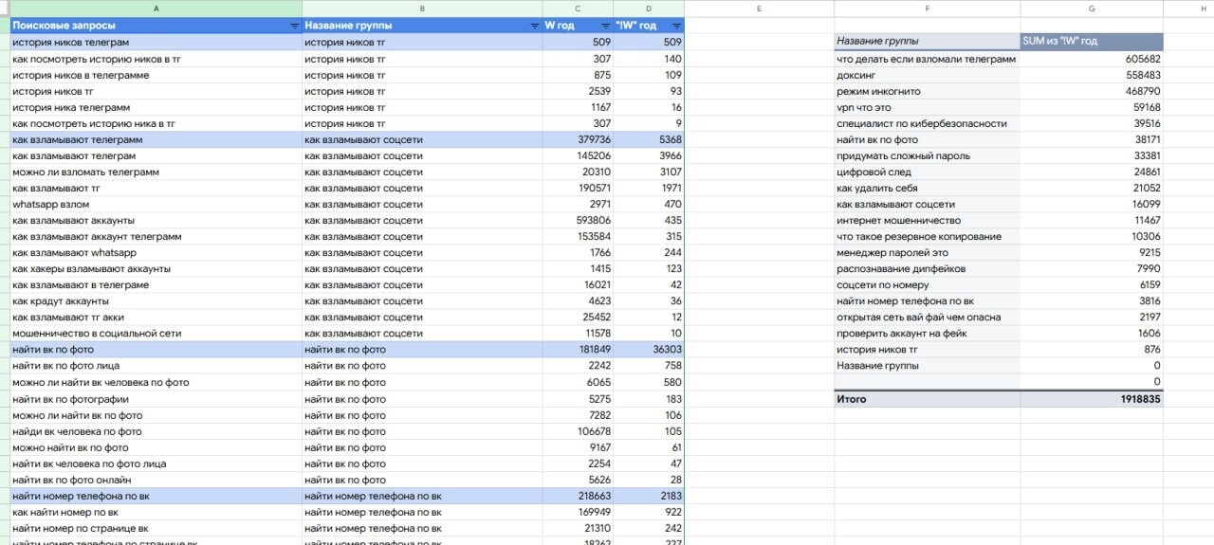This screenshot has width=1214, height=545.
Task: Select pivot row "что такое резервное копирование"
Action: [927, 236]
